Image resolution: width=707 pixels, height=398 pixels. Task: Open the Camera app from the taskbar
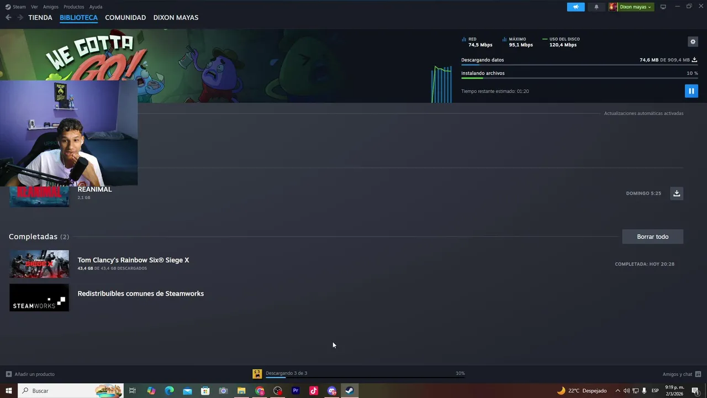[x=223, y=391]
